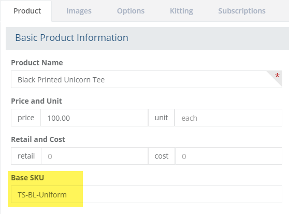Click the Base SKU label
The height and width of the screenshot is (214, 289).
pos(27,178)
